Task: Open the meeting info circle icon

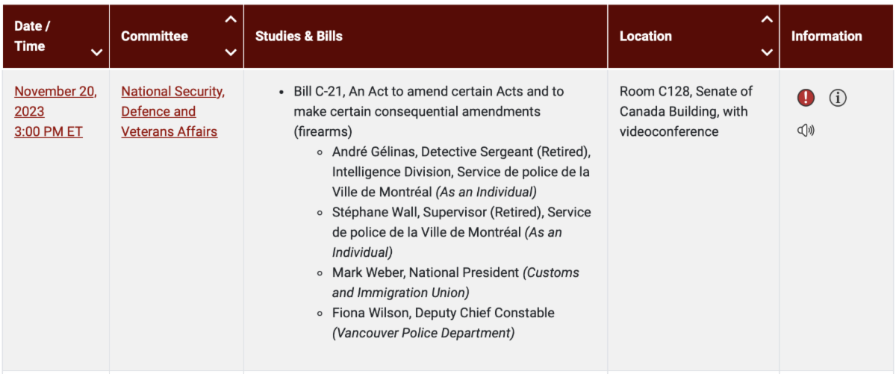Action: 838,98
